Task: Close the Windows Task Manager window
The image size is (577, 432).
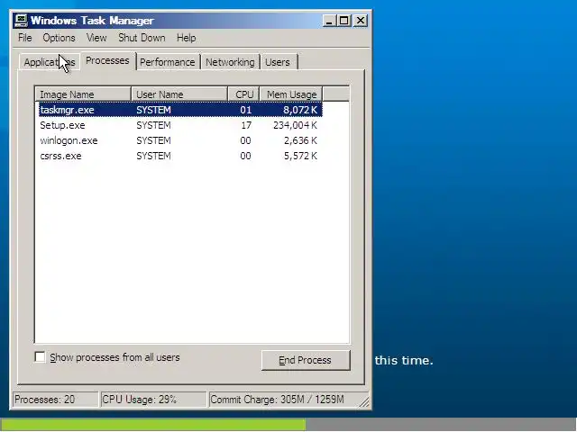Action: [x=361, y=20]
